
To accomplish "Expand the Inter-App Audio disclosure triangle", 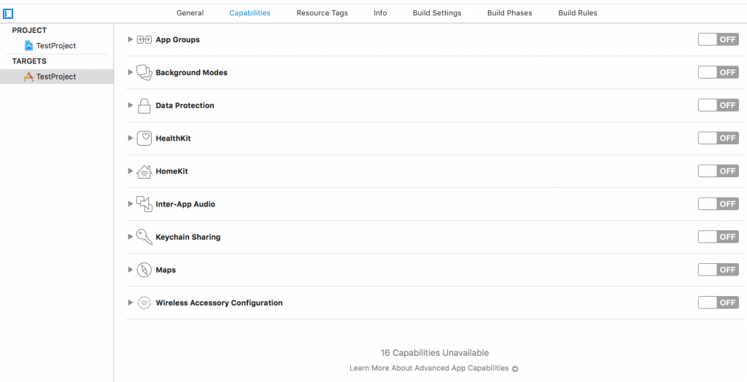I will point(130,204).
